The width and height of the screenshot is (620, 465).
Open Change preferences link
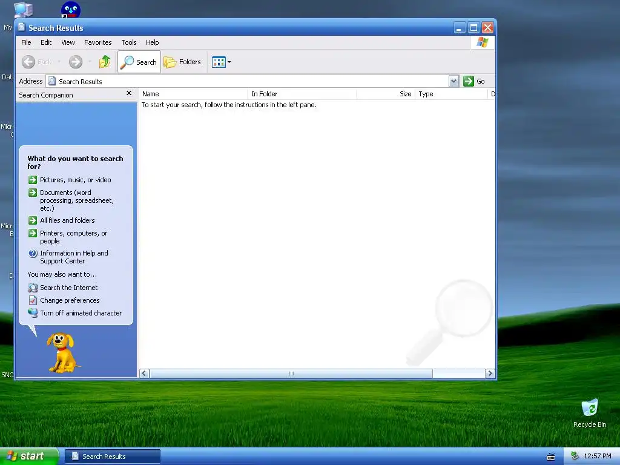pyautogui.click(x=70, y=300)
